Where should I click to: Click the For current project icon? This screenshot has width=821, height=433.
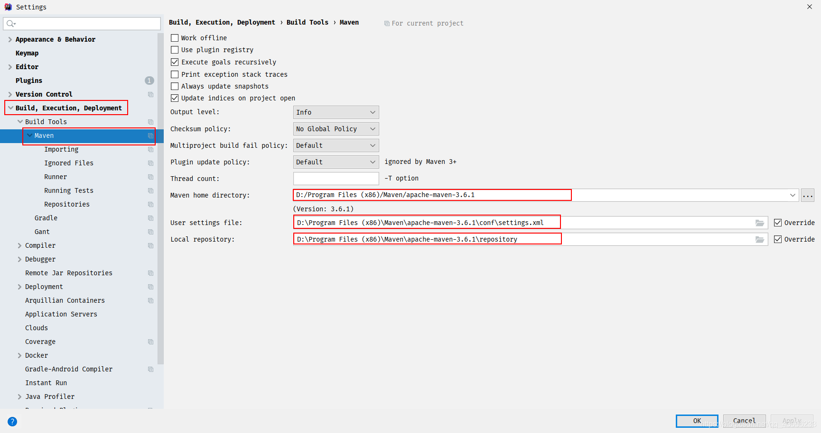click(387, 23)
